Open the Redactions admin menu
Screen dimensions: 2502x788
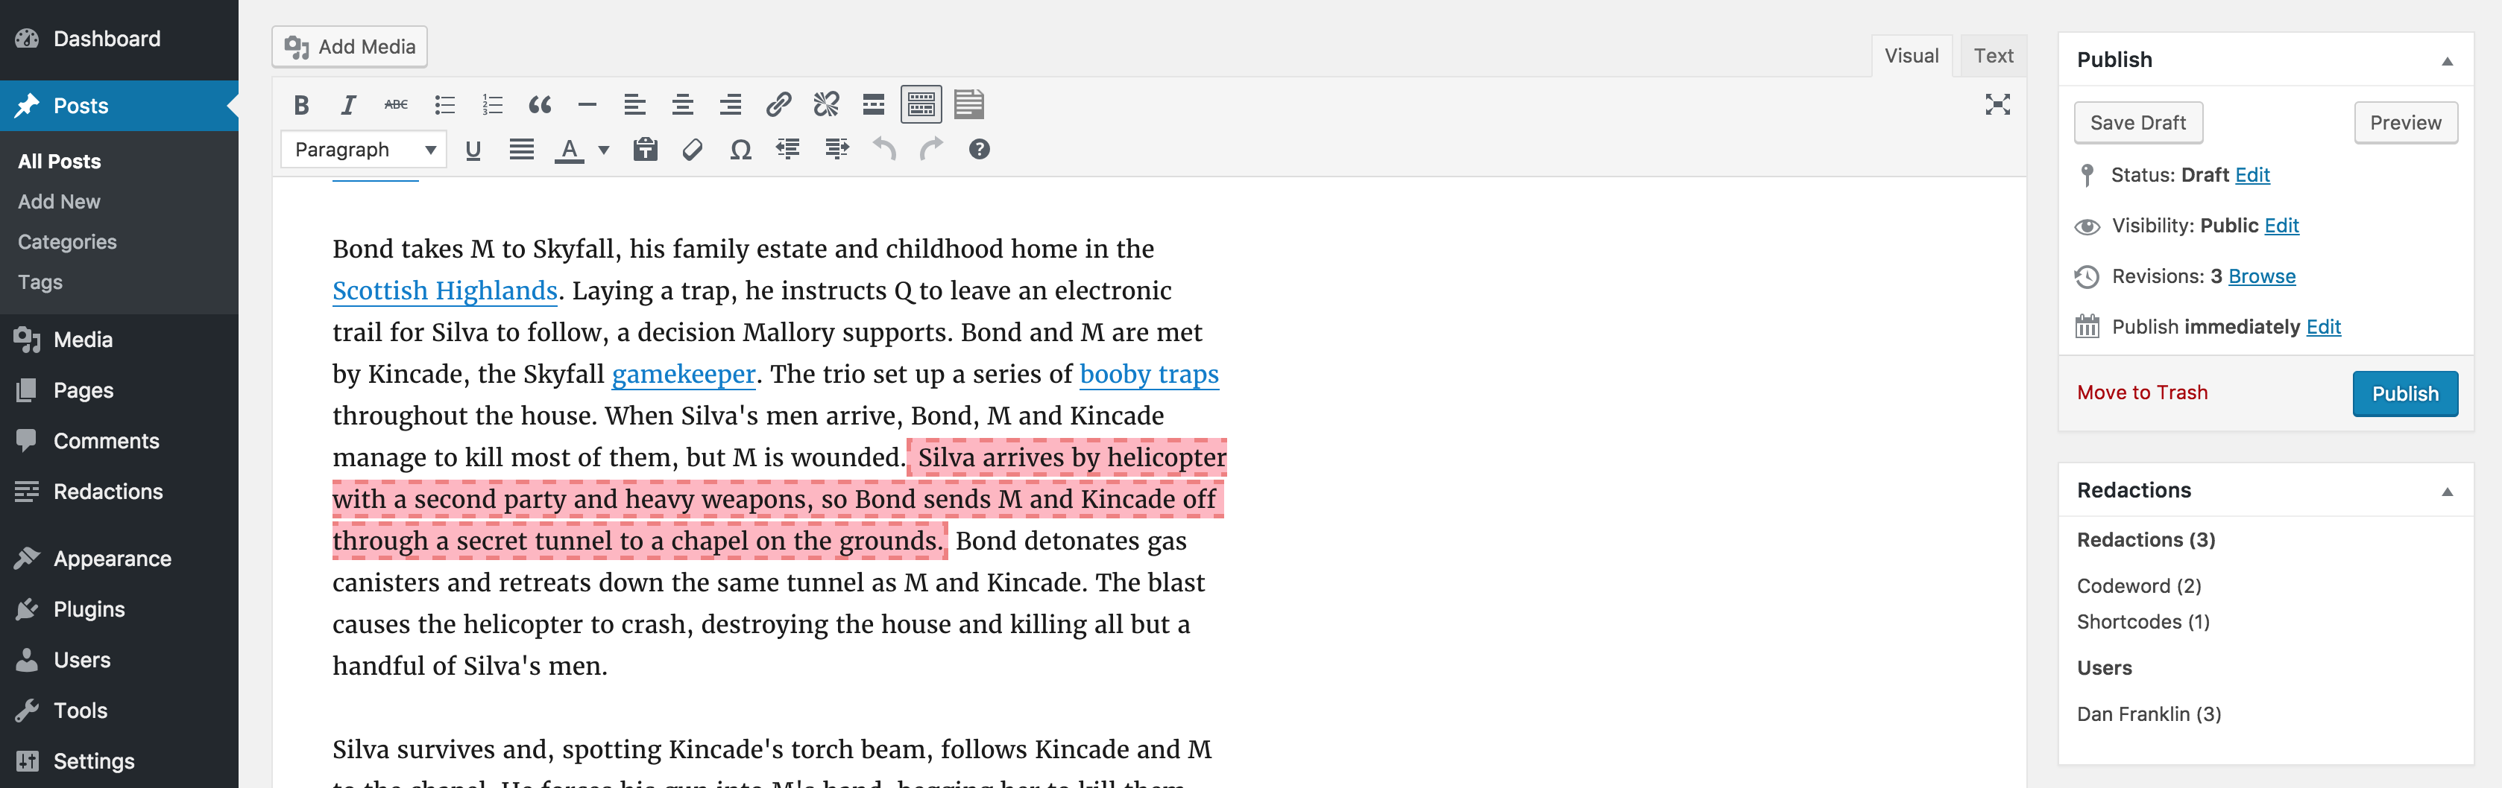pos(119,491)
